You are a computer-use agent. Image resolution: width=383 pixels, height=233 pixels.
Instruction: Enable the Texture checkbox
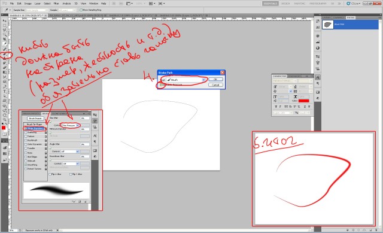coord(26,137)
